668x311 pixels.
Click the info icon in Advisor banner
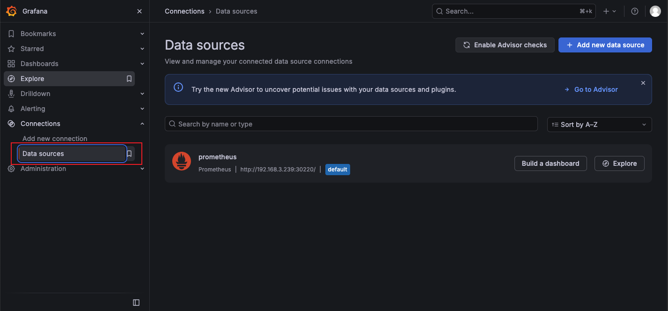coord(178,87)
